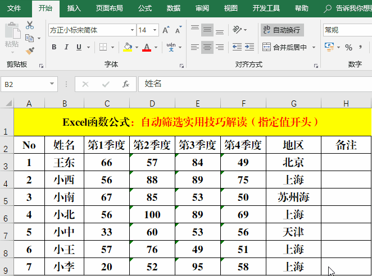
Task: Click the text orientation icon
Action: [x=238, y=30]
